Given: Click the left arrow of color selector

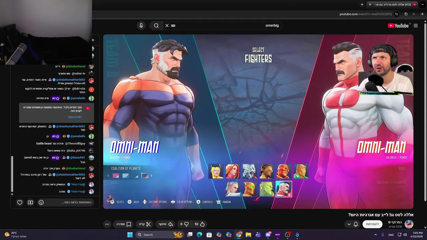Looking at the screenshot, I should tap(108, 176).
